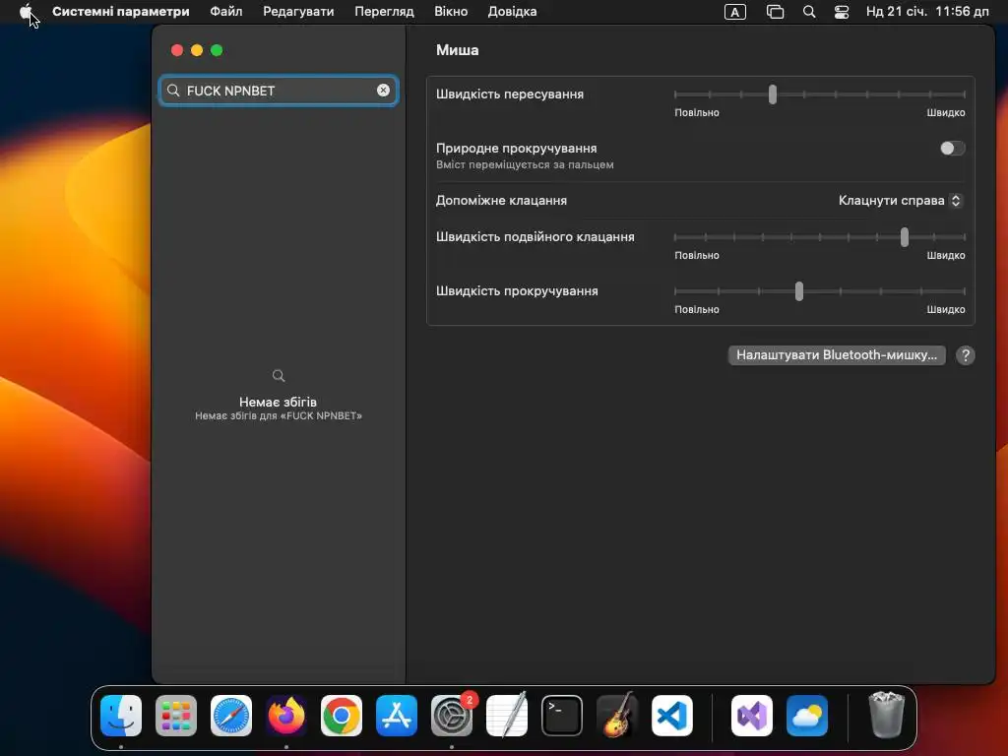
Task: Click the Немає збігів heading
Action: pos(278,402)
